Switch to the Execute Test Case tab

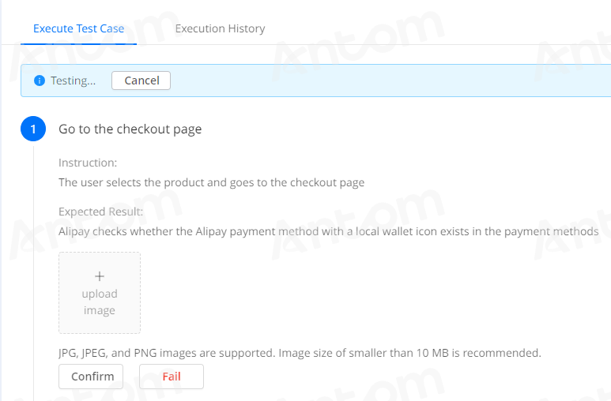[79, 28]
